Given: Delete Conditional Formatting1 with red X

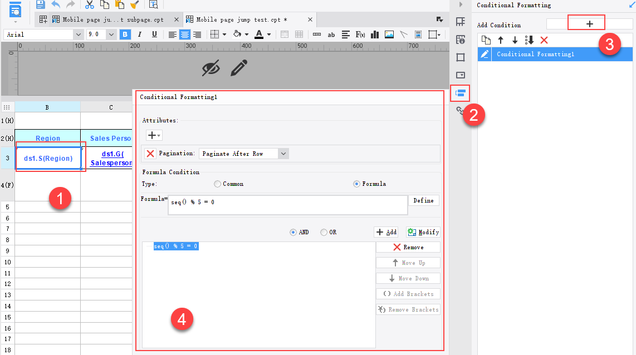Looking at the screenshot, I should (543, 40).
